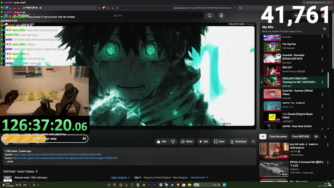
Task: Open more actions three-dot menu under video
Action: (253, 142)
